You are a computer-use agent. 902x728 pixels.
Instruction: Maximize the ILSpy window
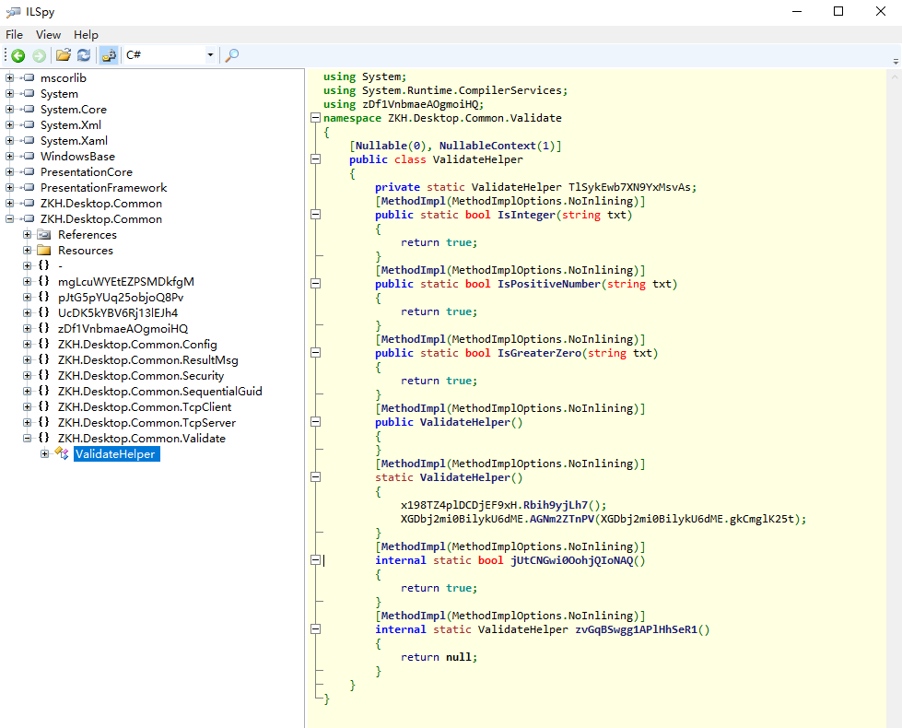coord(838,11)
